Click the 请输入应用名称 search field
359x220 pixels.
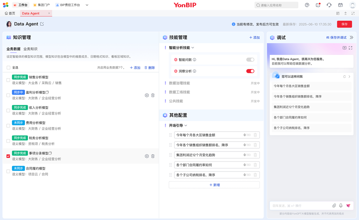coord(276,5)
